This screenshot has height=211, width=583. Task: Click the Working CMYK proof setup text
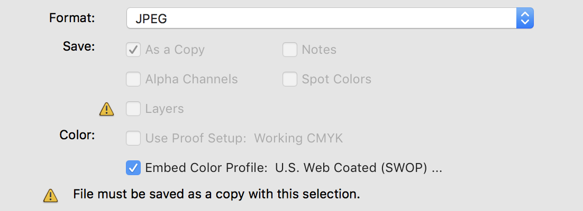tap(298, 138)
